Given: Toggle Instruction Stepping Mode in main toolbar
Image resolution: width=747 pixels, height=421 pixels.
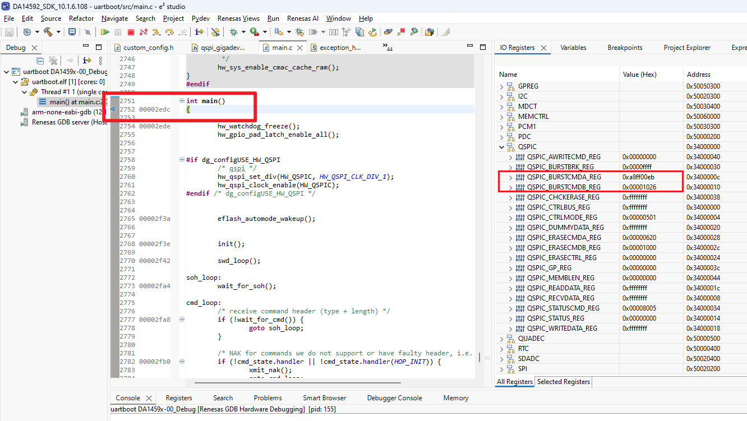Looking at the screenshot, I should [199, 33].
